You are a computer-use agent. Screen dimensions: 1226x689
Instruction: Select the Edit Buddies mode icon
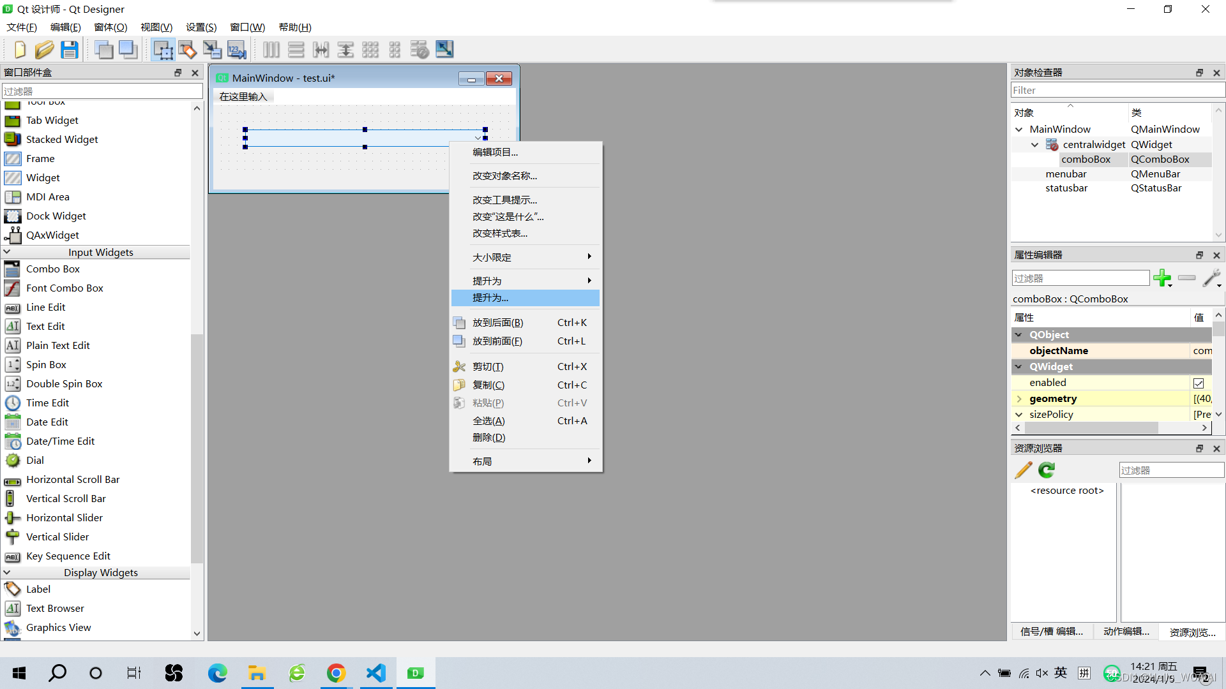(x=212, y=49)
